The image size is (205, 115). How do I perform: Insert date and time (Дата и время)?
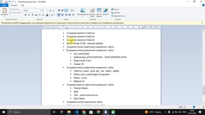pos(99,13)
